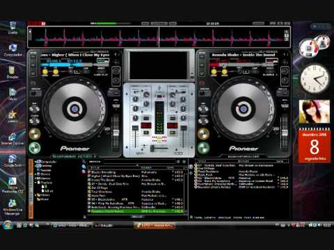
Task: Click lower round loop button on left deck
Action: [116, 81]
